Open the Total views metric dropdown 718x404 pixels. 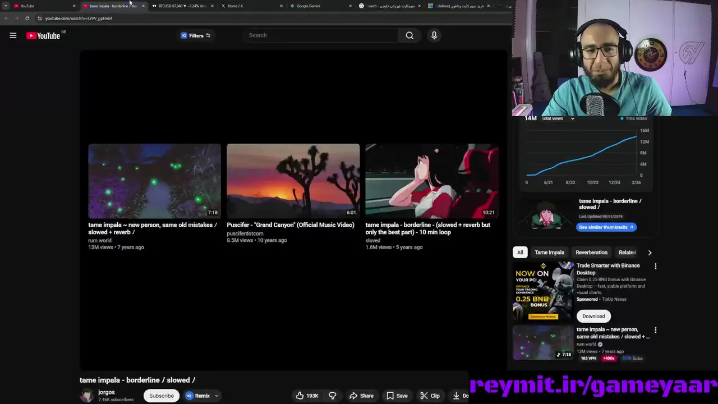(558, 118)
